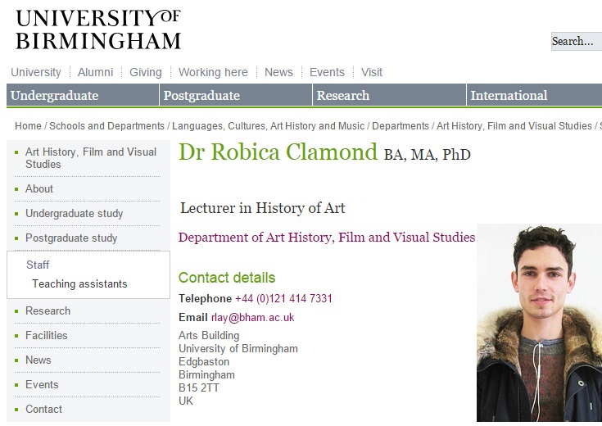Open the Alumni top navigation link
The height and width of the screenshot is (426, 602).
tap(95, 72)
